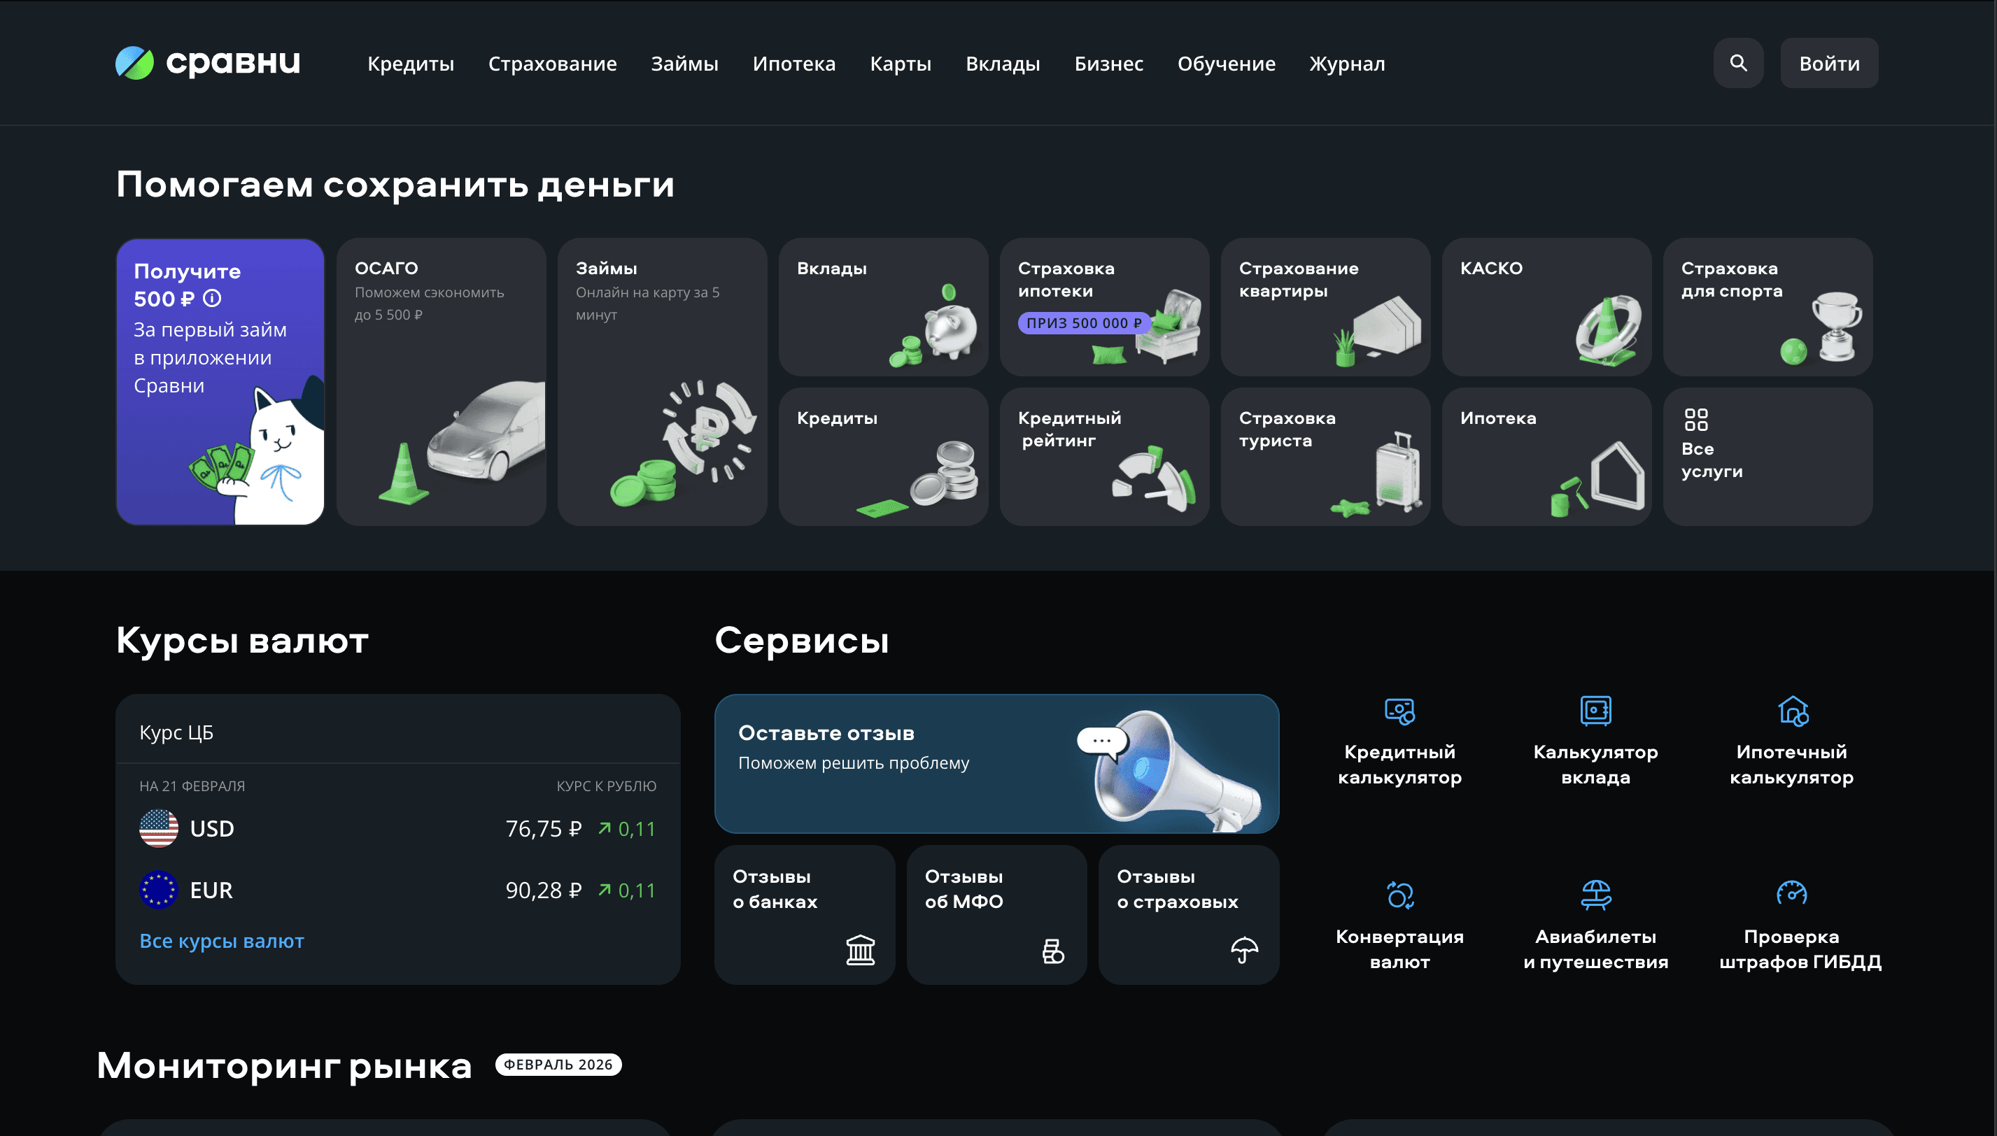Open the Калькулятор вклада safe icon
The image size is (1997, 1136).
click(1595, 711)
